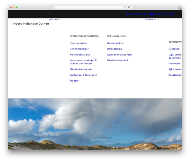Click the dune landscape hero image

click(95, 124)
